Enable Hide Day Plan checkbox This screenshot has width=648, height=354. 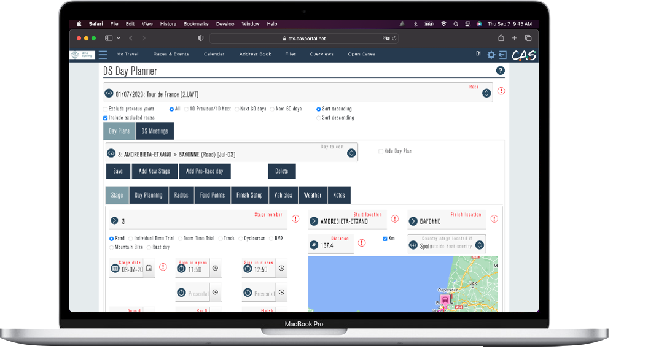381,152
